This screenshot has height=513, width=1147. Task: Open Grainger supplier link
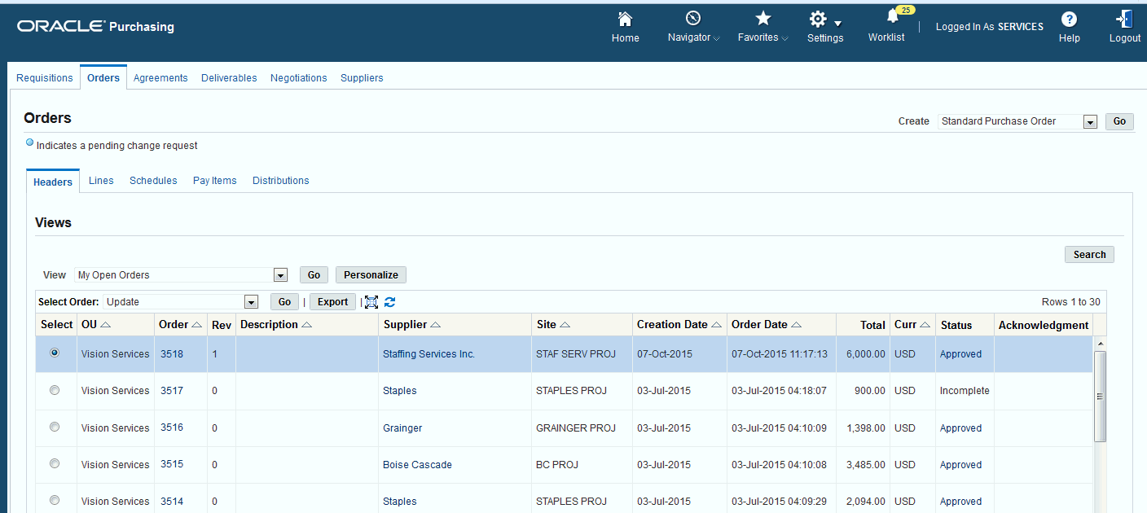[x=402, y=428]
